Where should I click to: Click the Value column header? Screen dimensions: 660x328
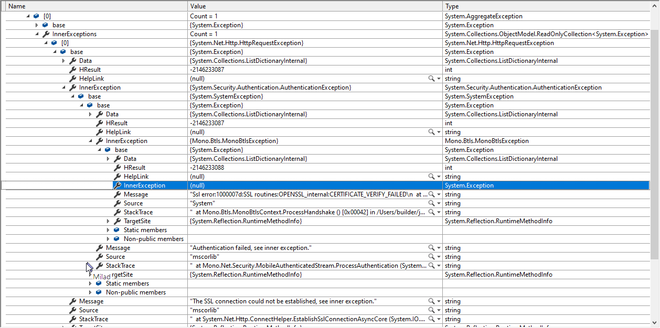pos(315,6)
